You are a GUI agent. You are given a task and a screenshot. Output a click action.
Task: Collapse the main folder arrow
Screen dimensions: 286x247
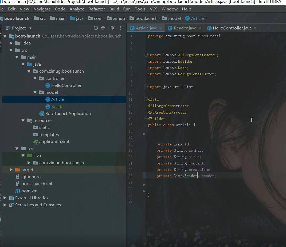(17, 57)
